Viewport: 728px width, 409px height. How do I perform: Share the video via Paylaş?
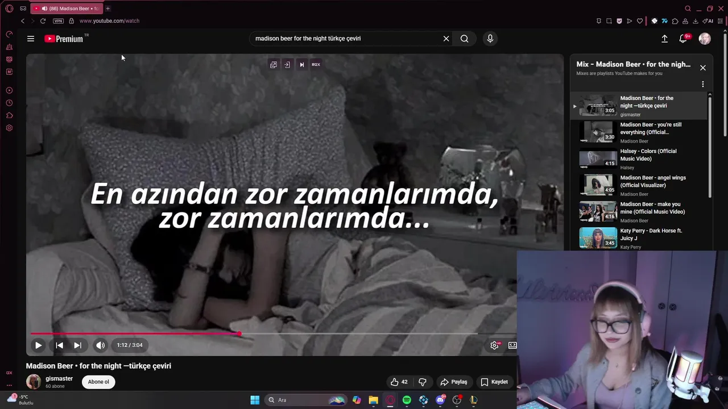tap(454, 382)
